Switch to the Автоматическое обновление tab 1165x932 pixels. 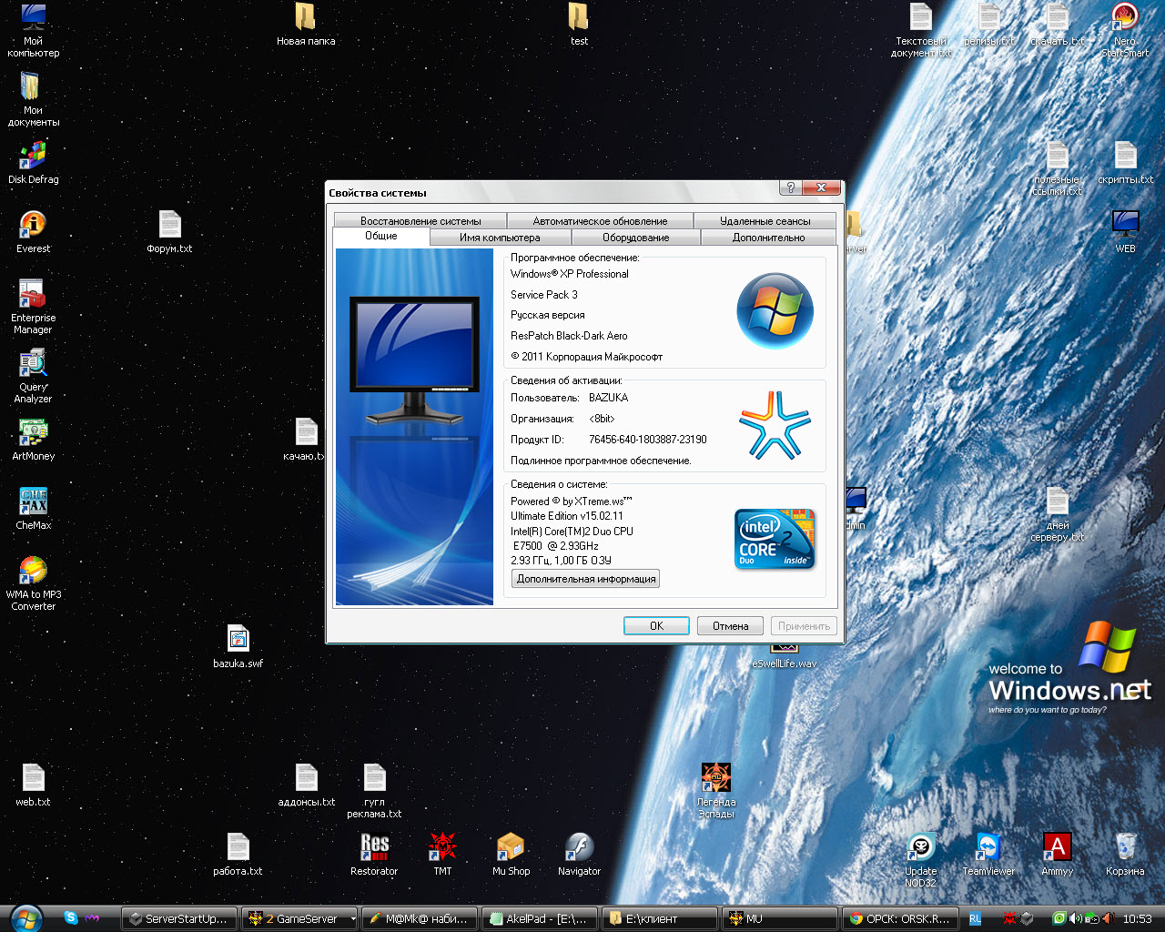(600, 221)
